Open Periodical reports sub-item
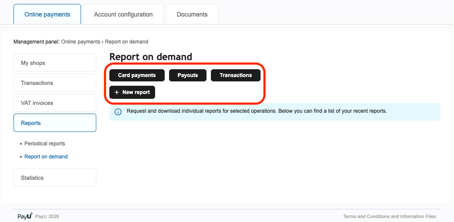 pos(44,144)
